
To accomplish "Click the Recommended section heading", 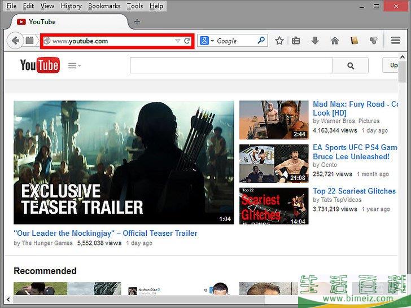I will [45, 271].
